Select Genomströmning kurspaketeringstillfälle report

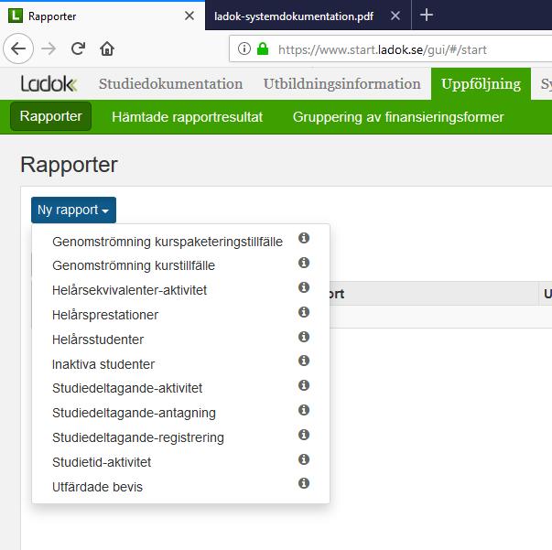coord(168,242)
